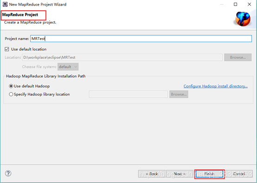Open the wizard help icon
Viewport: 257px width, 183px height.
8,173
